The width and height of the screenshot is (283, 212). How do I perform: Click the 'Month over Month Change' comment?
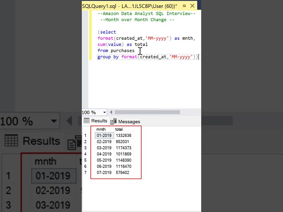pyautogui.click(x=137, y=19)
